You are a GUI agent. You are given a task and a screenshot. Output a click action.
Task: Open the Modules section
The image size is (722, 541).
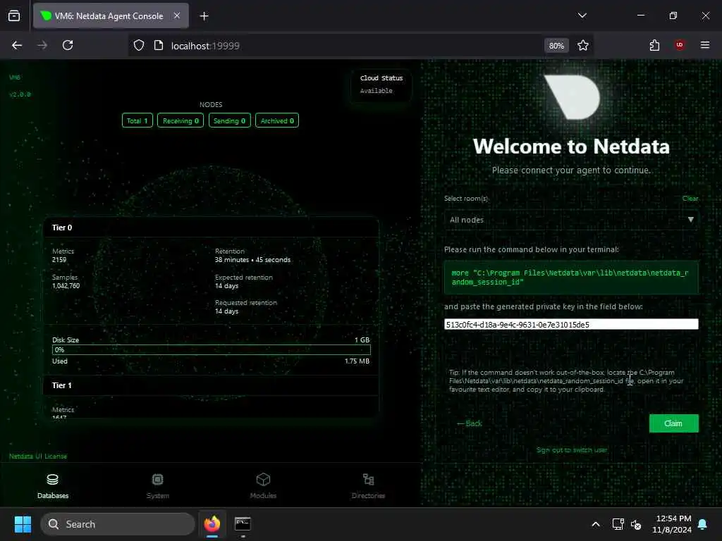[x=263, y=486]
